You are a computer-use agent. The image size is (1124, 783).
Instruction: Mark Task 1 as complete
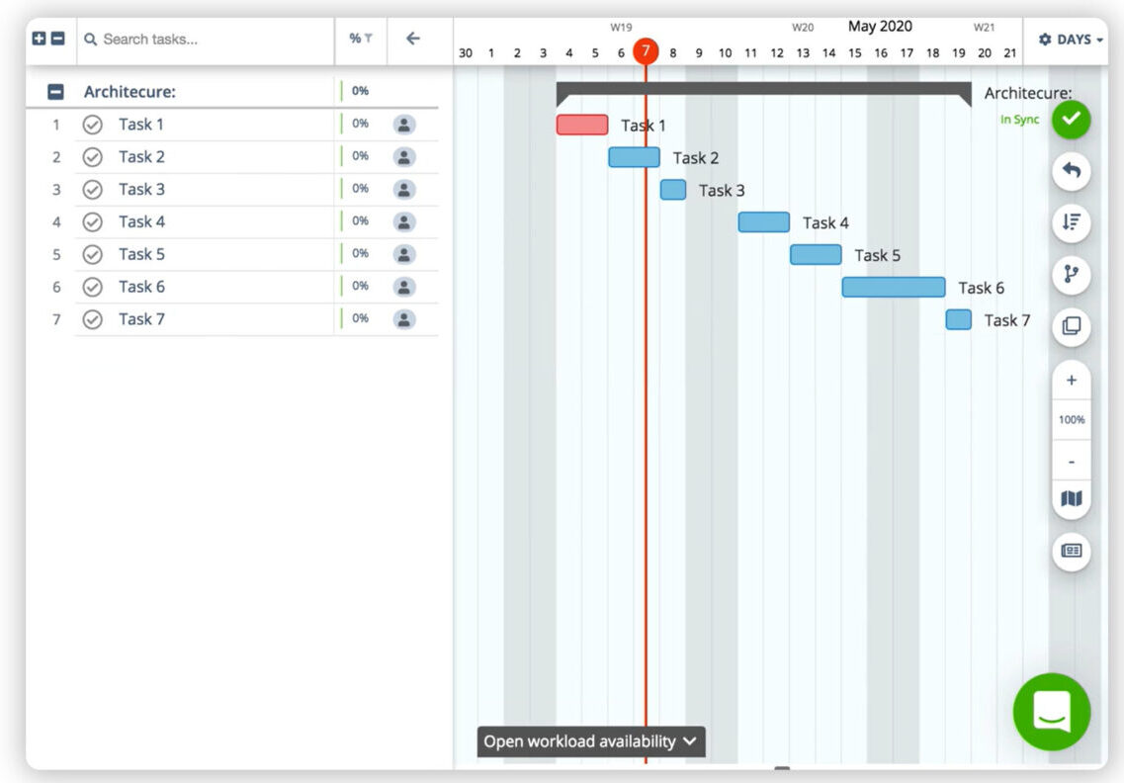tap(93, 125)
